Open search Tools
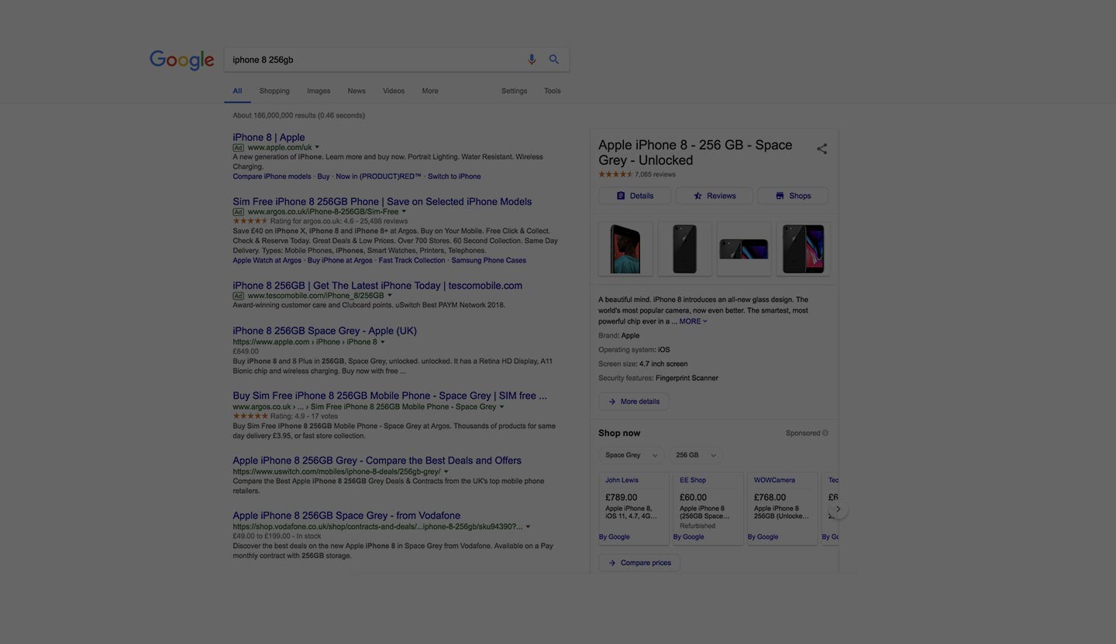The image size is (1116, 644). click(x=553, y=91)
